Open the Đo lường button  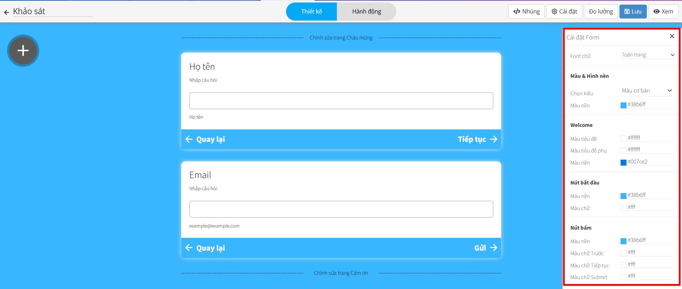click(601, 11)
